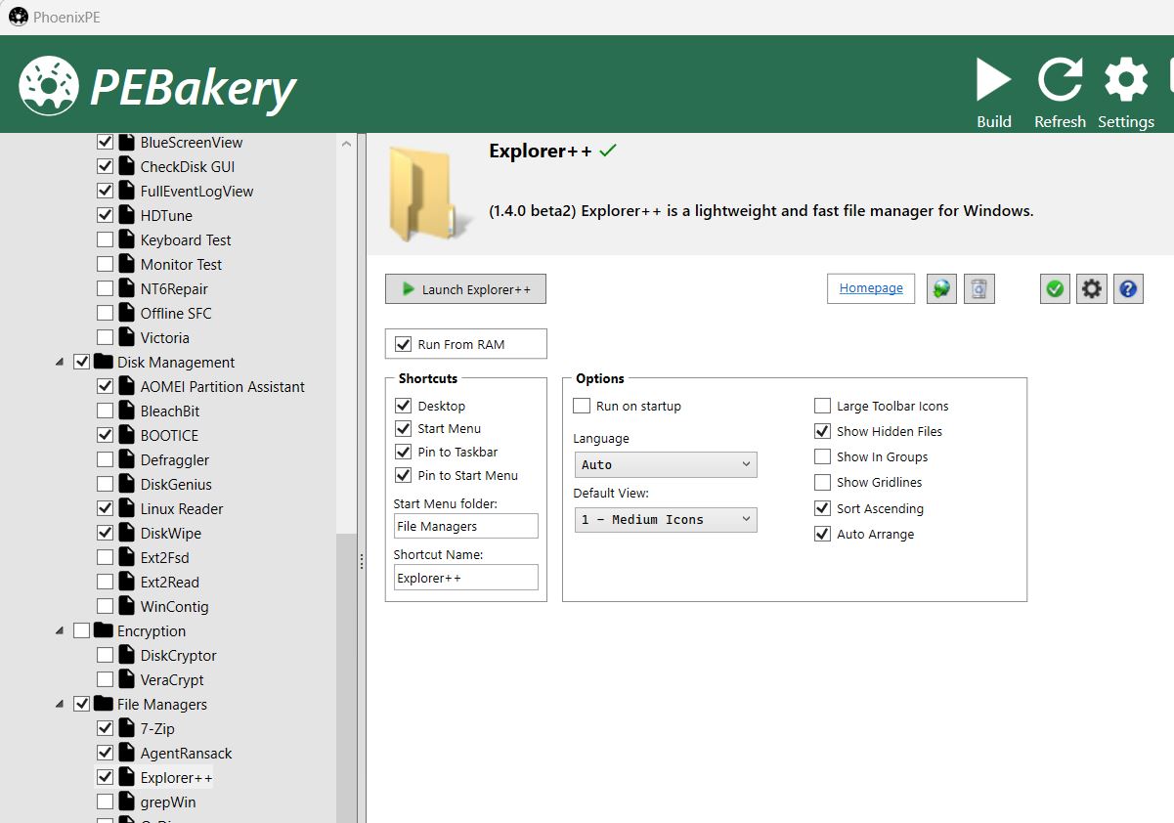Select the grepWin script
This screenshot has width=1174, height=823.
[167, 801]
